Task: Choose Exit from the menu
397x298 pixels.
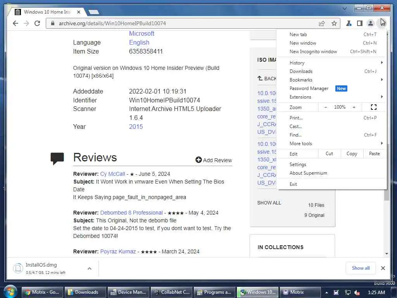Action: click(332, 184)
